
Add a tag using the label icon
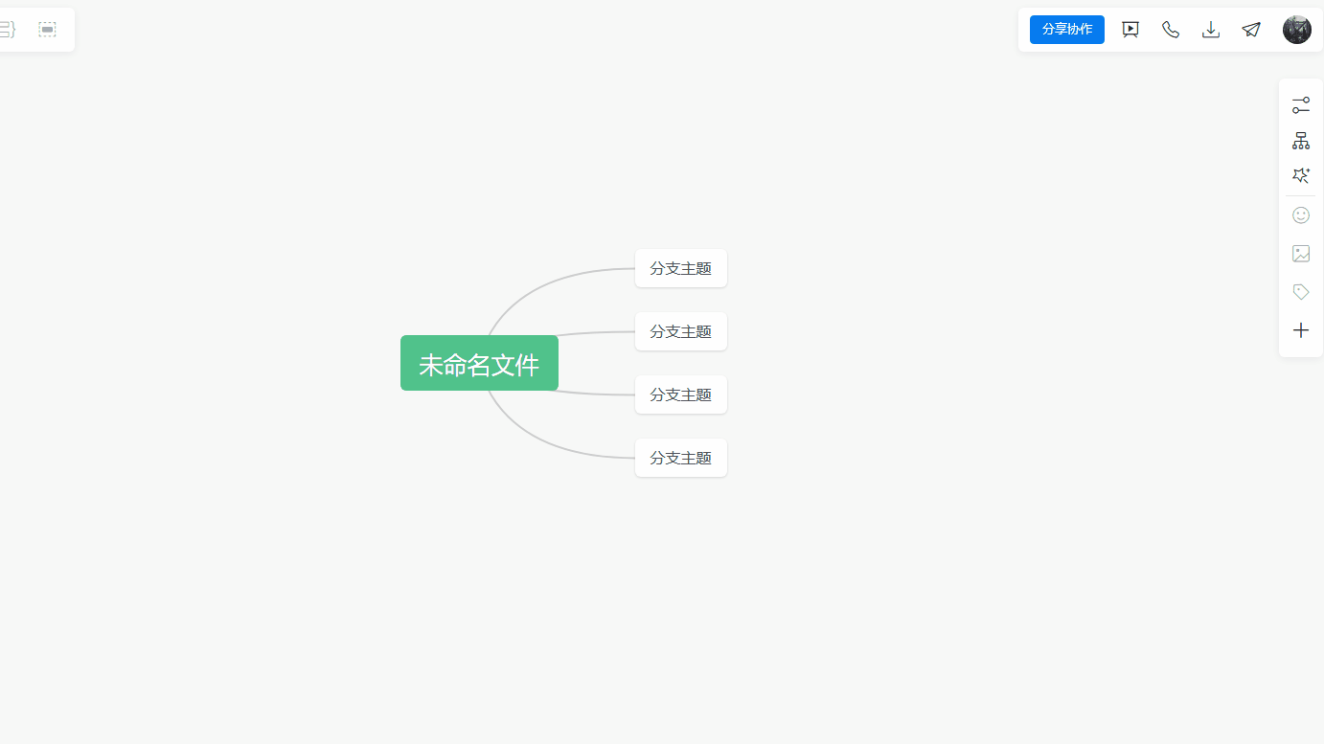[1300, 292]
